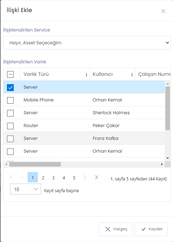Click the Vazgeç button
The height and width of the screenshot is (242, 173).
tap(115, 229)
